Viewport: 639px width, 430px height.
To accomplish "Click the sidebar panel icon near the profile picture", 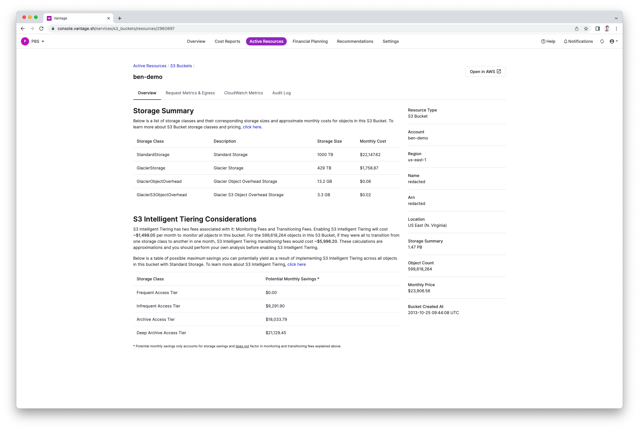I will click(597, 29).
